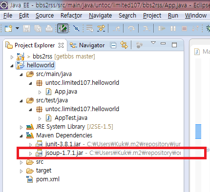Click the Terminate debug icon
The width and height of the screenshot is (210, 192).
pyautogui.click(x=184, y=29)
